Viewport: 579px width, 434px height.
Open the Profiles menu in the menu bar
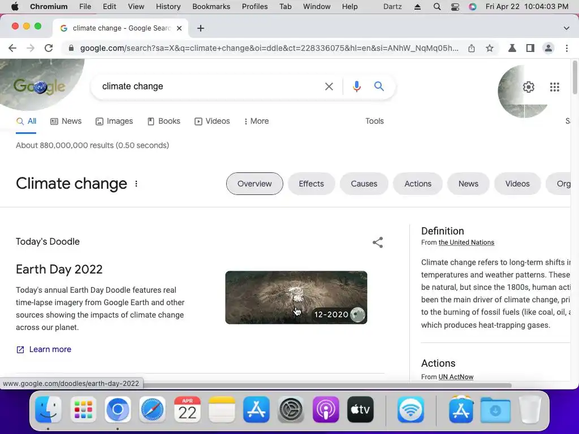click(x=255, y=7)
